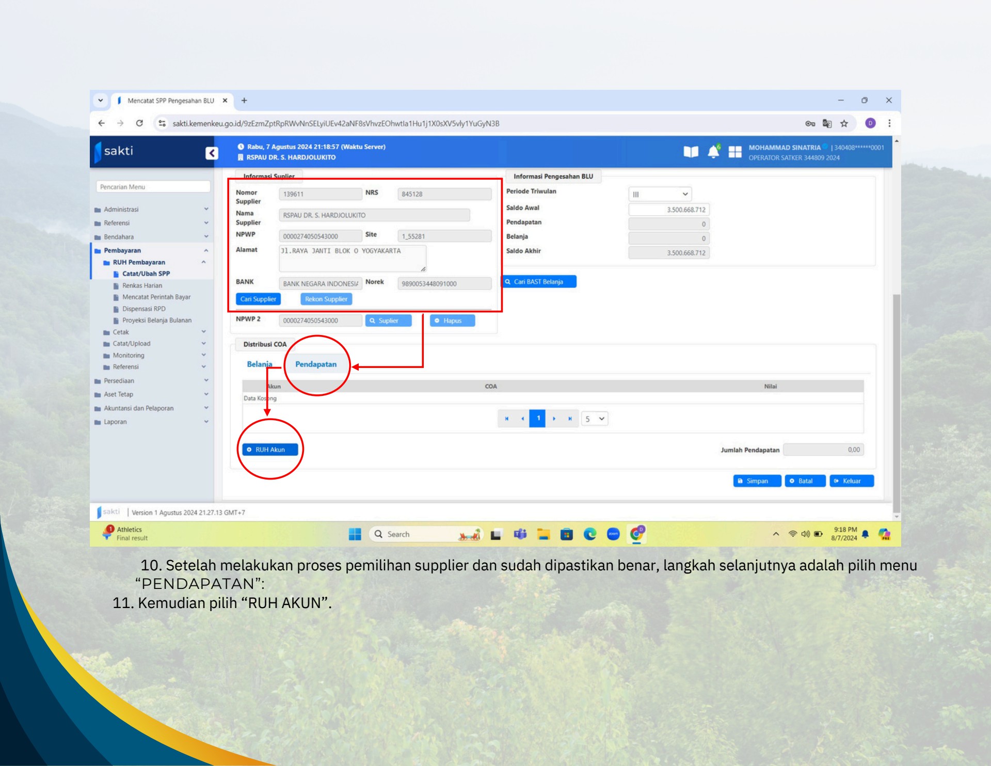Click the Hapus delete icon

[452, 321]
